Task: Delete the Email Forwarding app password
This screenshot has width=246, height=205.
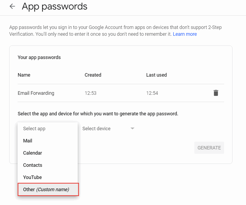Action: pyautogui.click(x=216, y=93)
